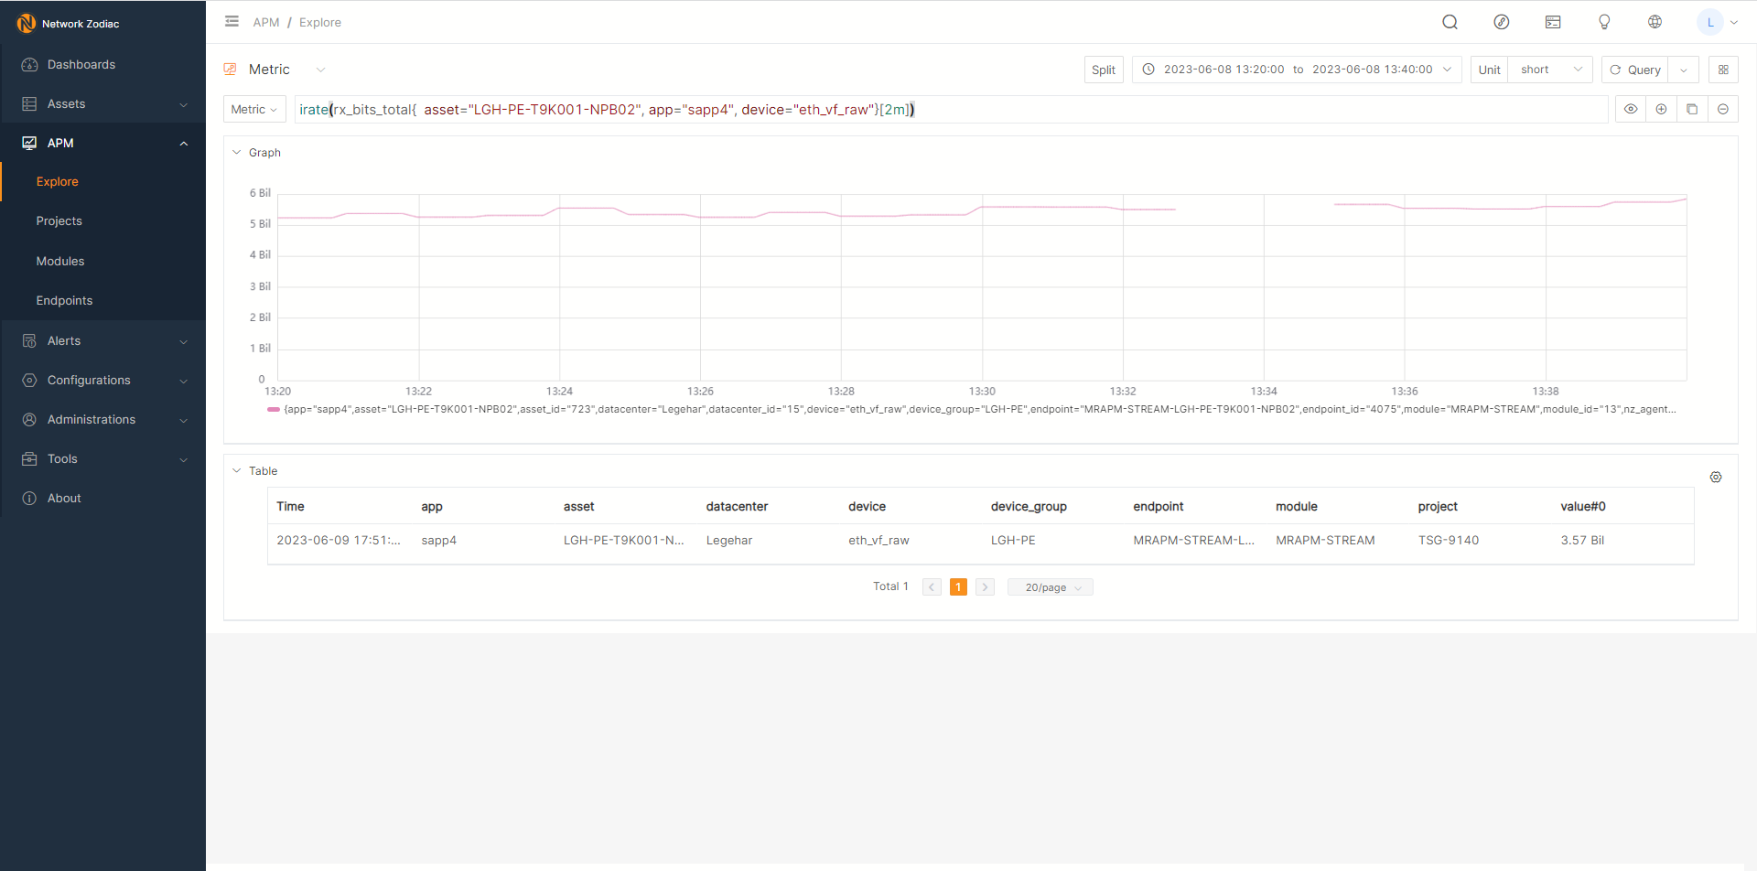The height and width of the screenshot is (871, 1757).
Task: Open table settings gear icon
Action: tap(1716, 477)
